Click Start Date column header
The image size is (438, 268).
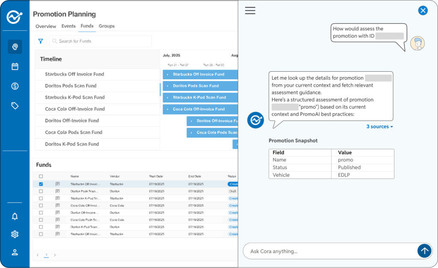tap(156, 176)
